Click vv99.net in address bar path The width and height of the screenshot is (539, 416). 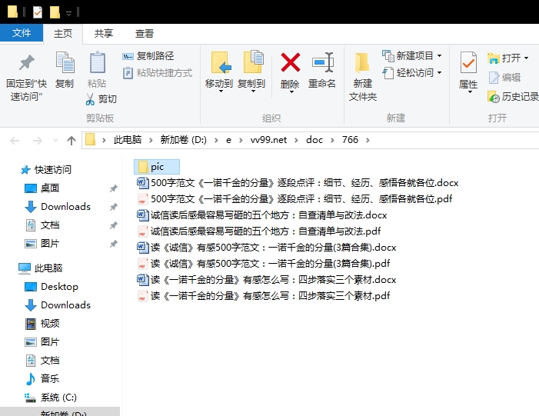[268, 140]
